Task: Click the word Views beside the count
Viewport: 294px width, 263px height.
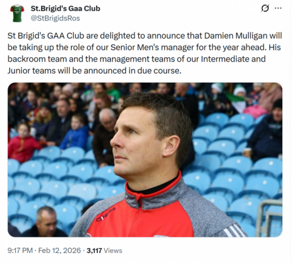Action: pos(113,250)
